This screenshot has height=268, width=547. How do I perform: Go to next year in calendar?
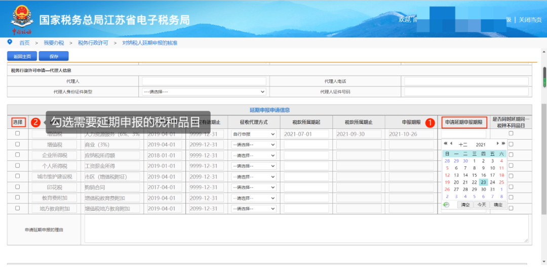click(x=503, y=144)
